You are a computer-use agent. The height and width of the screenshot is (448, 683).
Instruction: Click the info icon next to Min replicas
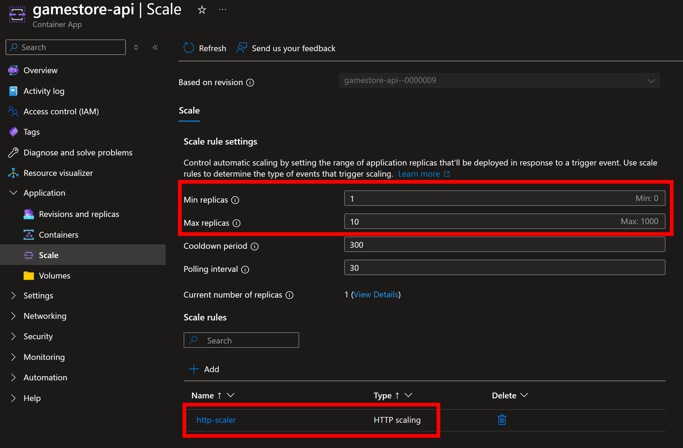click(x=235, y=200)
